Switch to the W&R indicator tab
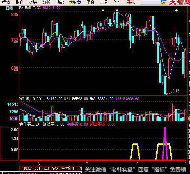Viewport: 190px width, 174px height. tap(55, 168)
